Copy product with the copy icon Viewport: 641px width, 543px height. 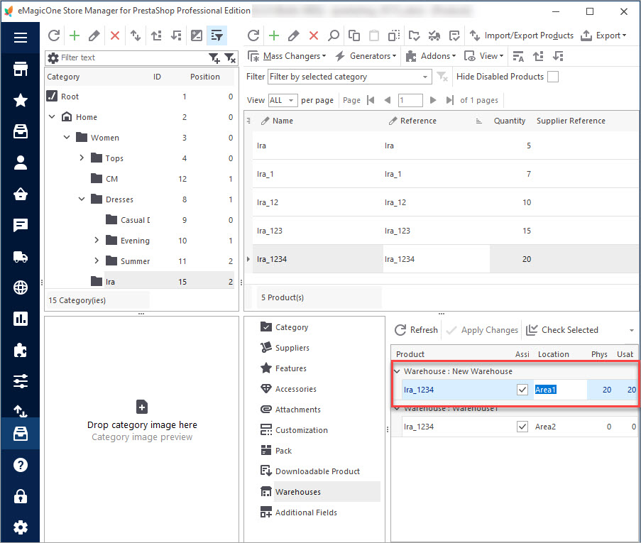coord(354,35)
